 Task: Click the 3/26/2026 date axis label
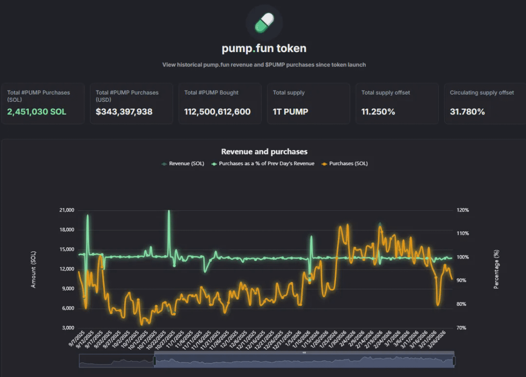[437, 340]
